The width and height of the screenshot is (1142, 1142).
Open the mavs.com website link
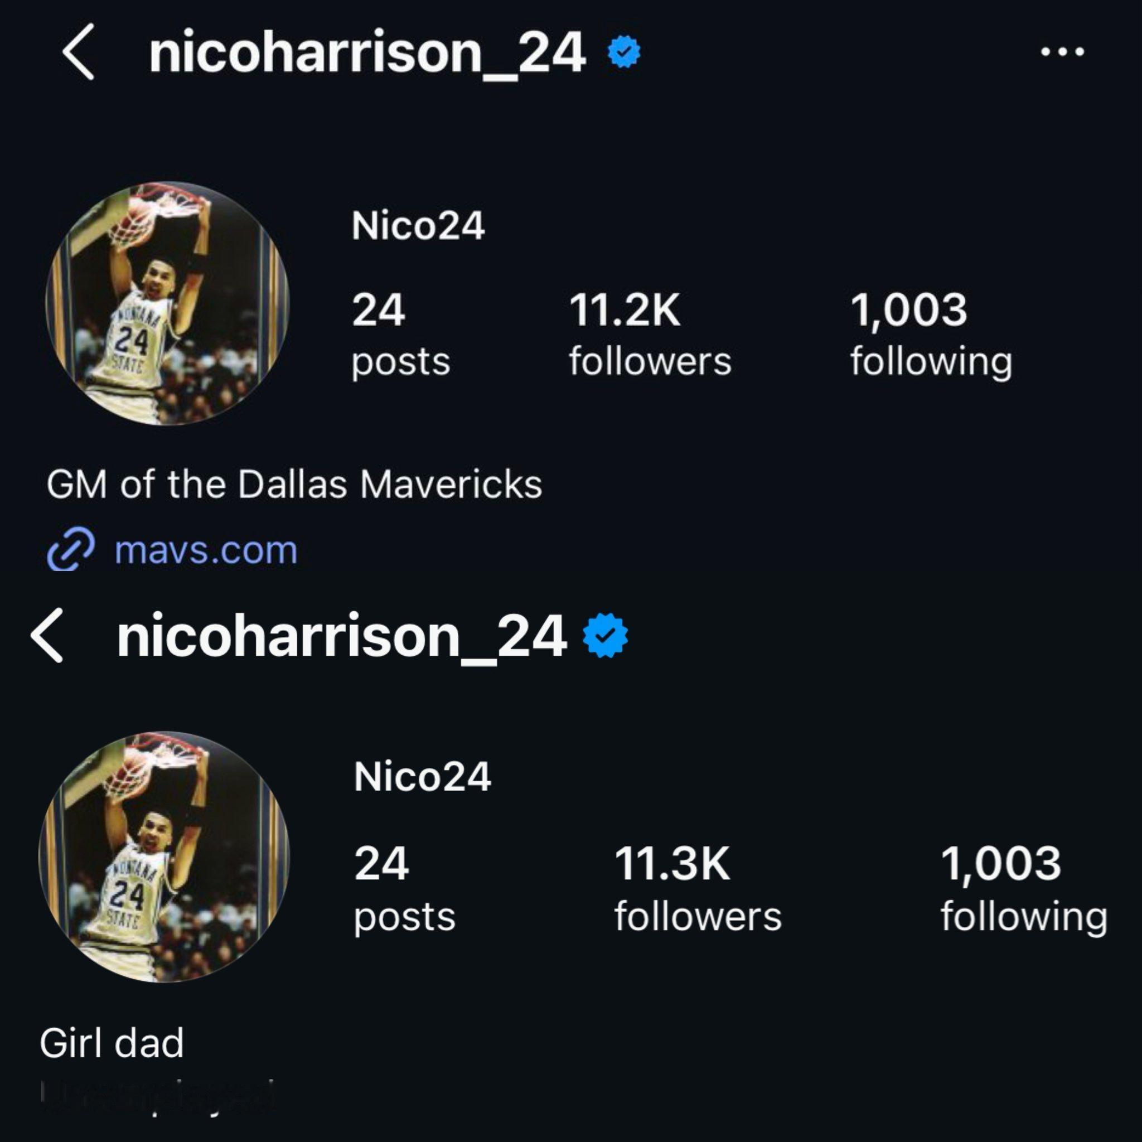tap(206, 550)
